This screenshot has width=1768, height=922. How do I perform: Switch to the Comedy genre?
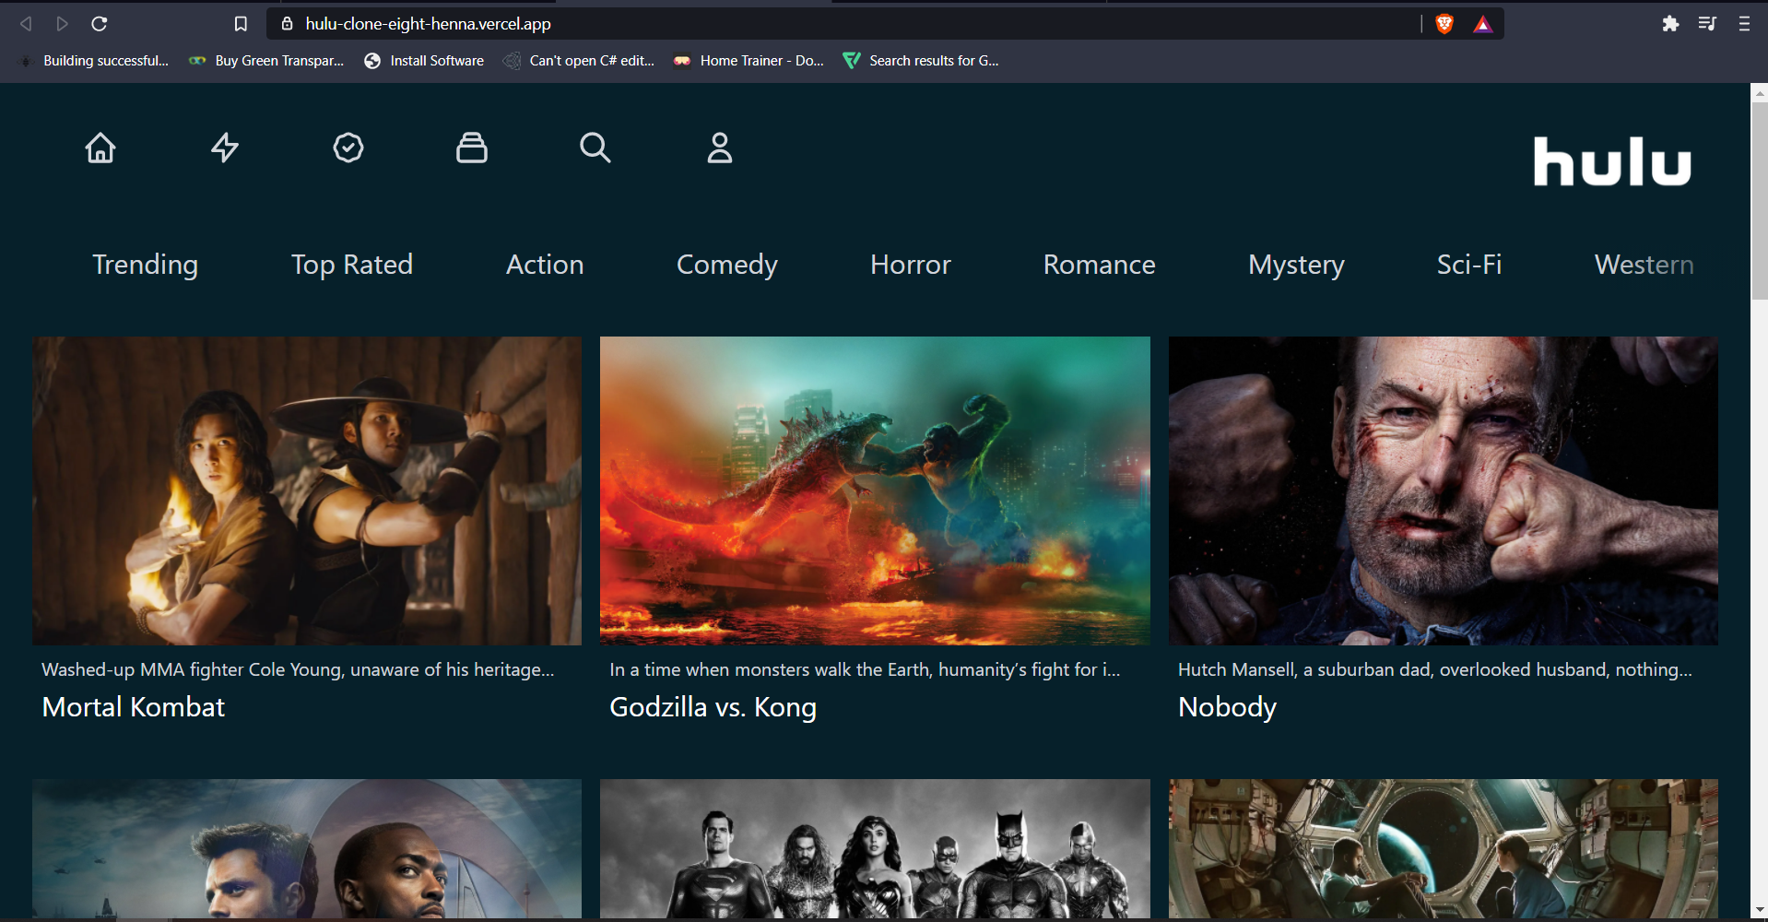pyautogui.click(x=727, y=265)
